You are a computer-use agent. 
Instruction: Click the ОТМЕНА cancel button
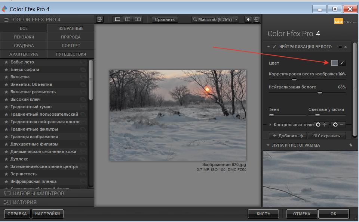pos(301,214)
